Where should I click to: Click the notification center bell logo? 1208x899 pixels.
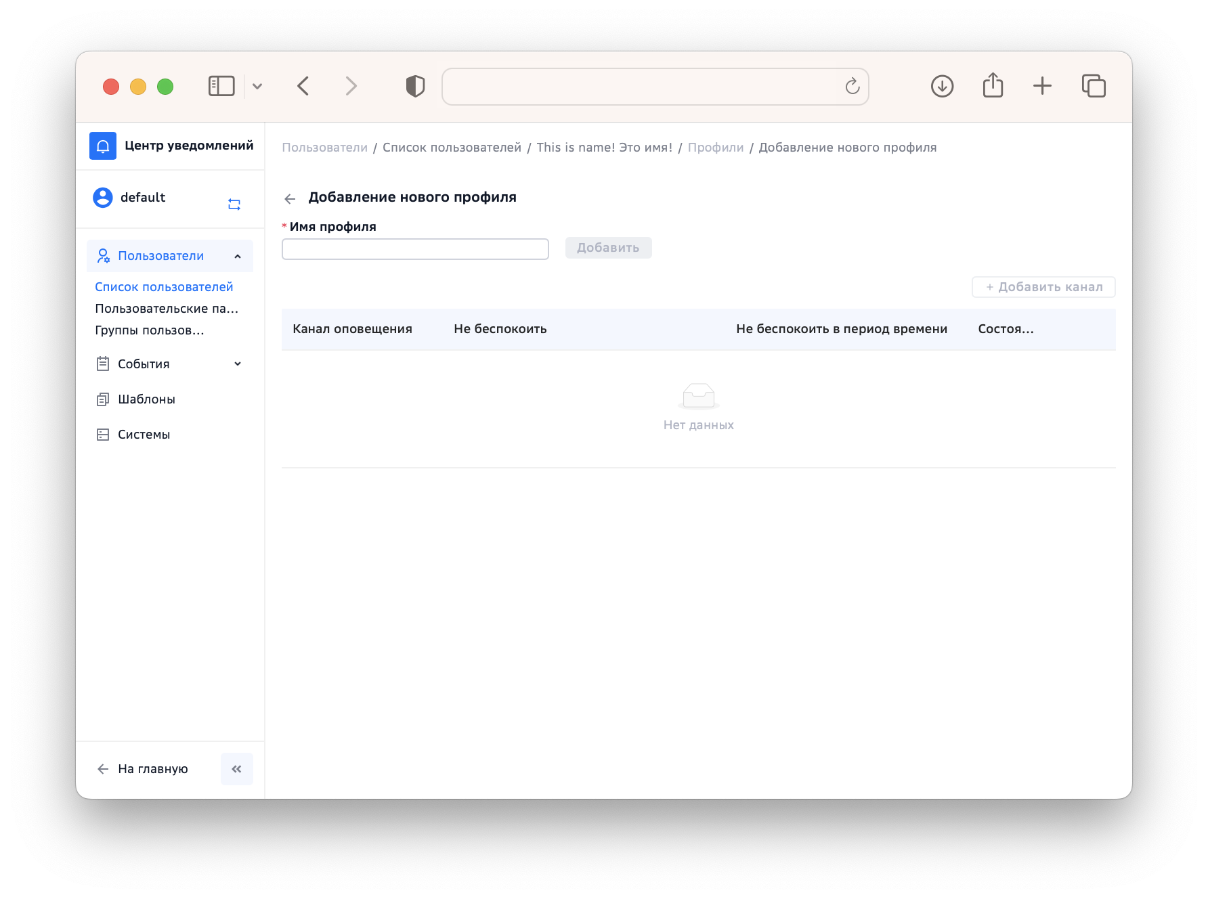point(103,146)
